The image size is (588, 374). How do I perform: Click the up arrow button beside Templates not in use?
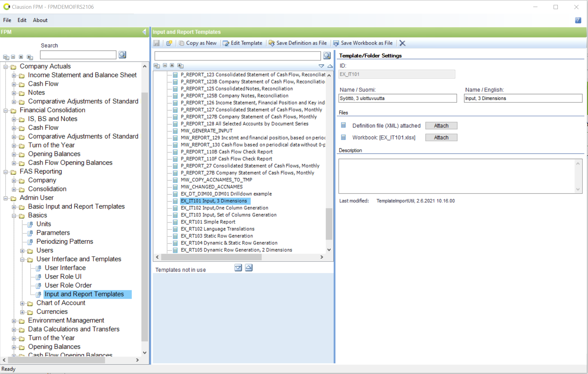[249, 268]
